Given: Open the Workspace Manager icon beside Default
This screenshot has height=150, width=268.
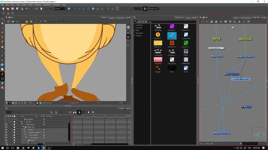Looking at the screenshot, I should tap(69, 9).
